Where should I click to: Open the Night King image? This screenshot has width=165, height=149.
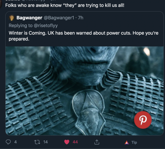point(84,91)
